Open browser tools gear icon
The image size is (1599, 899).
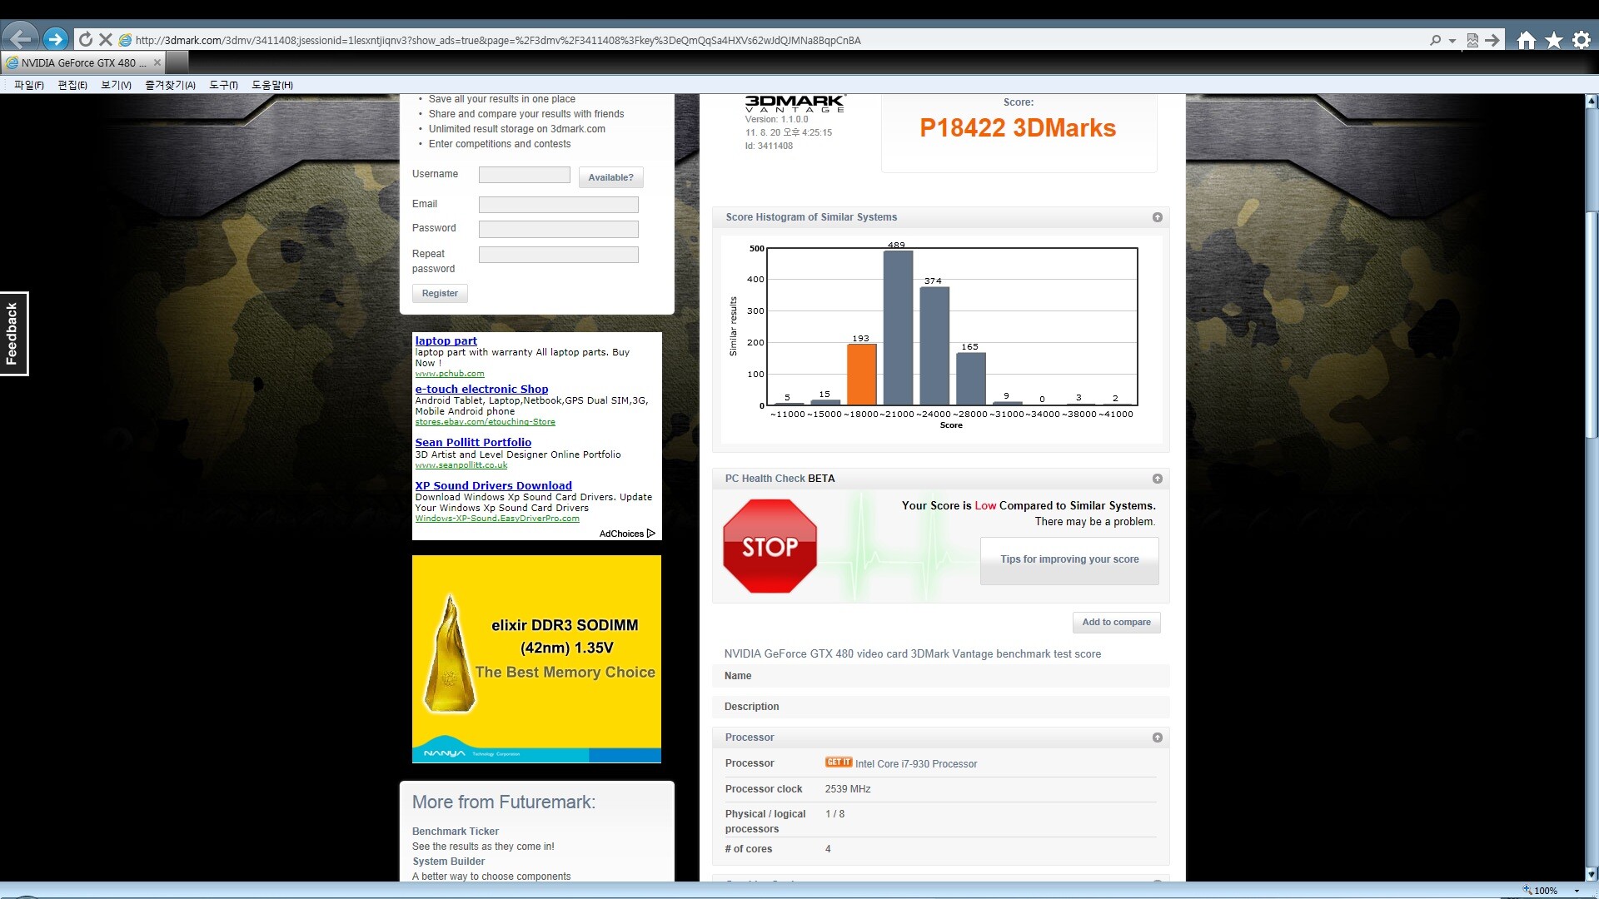pyautogui.click(x=1581, y=40)
